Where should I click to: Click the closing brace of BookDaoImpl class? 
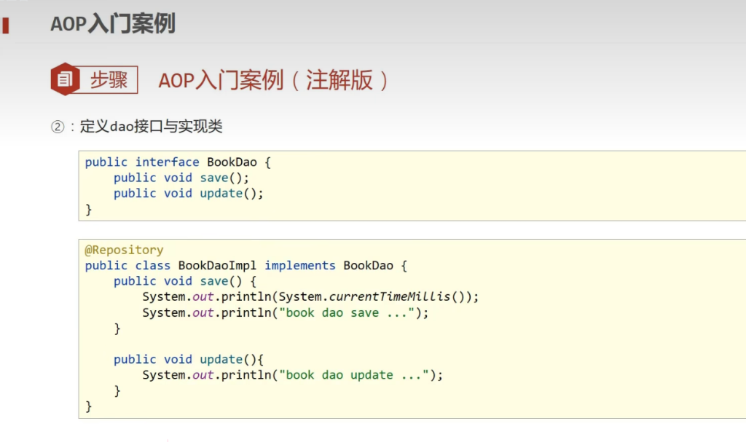click(x=88, y=407)
